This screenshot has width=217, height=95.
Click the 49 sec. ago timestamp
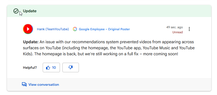pos(175,27)
